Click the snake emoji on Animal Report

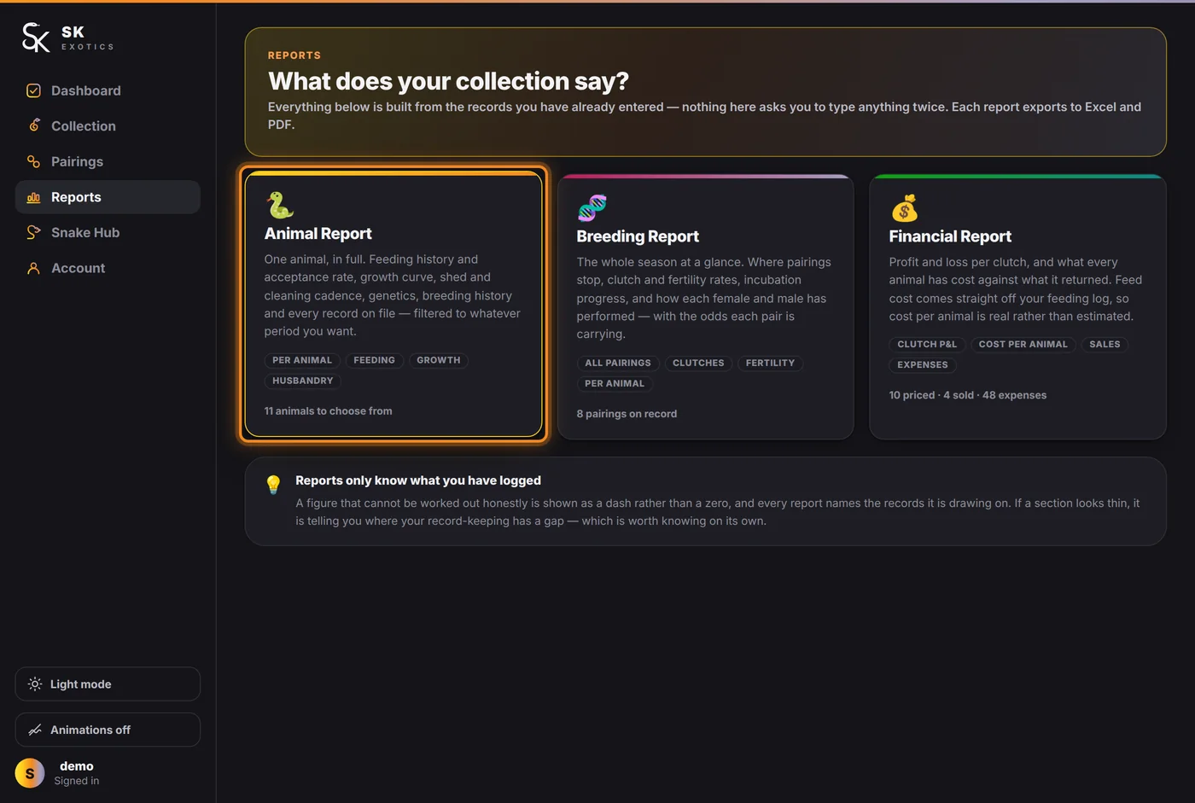[x=279, y=205]
